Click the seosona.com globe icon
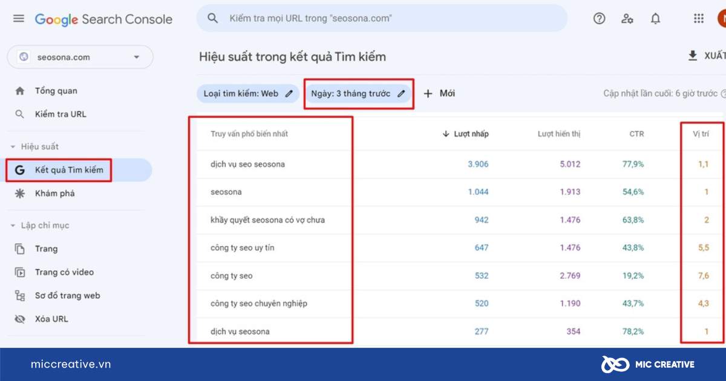Screen dimensions: 726x381 [24, 57]
